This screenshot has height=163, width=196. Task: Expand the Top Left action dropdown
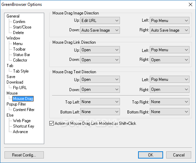(100, 102)
